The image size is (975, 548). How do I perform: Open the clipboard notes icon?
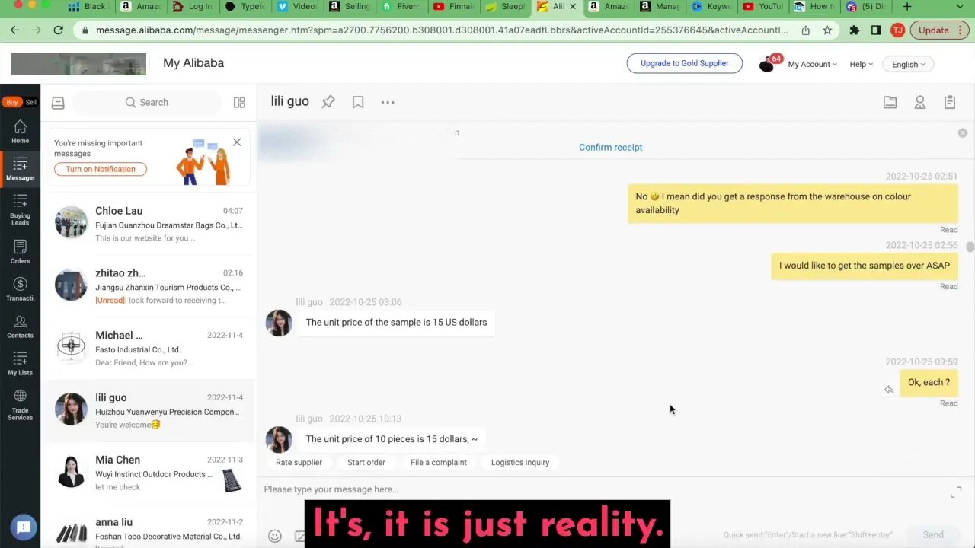[x=950, y=102]
